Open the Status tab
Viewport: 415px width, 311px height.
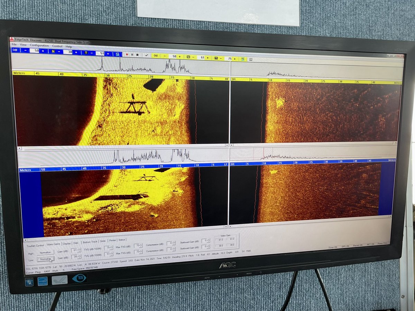click(122, 240)
